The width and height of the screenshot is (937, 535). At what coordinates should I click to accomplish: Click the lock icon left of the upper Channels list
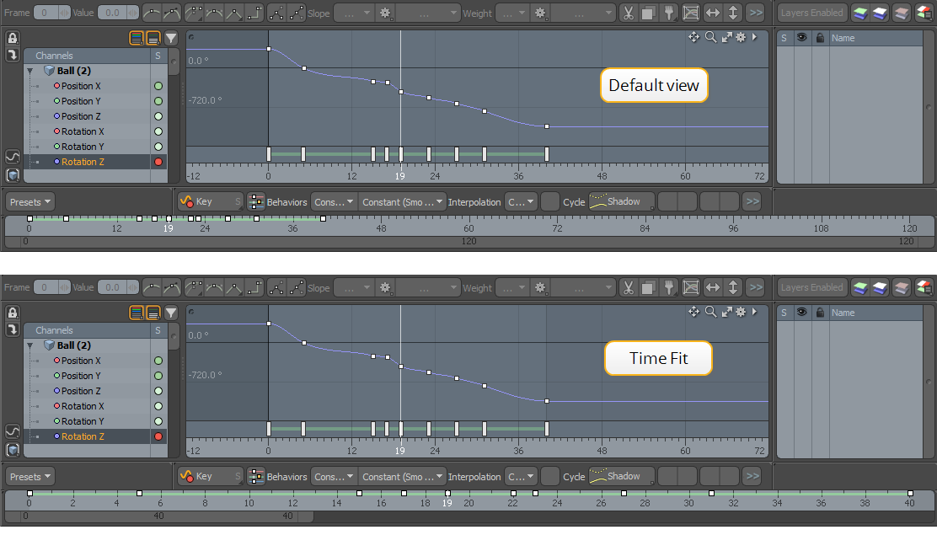(x=13, y=39)
